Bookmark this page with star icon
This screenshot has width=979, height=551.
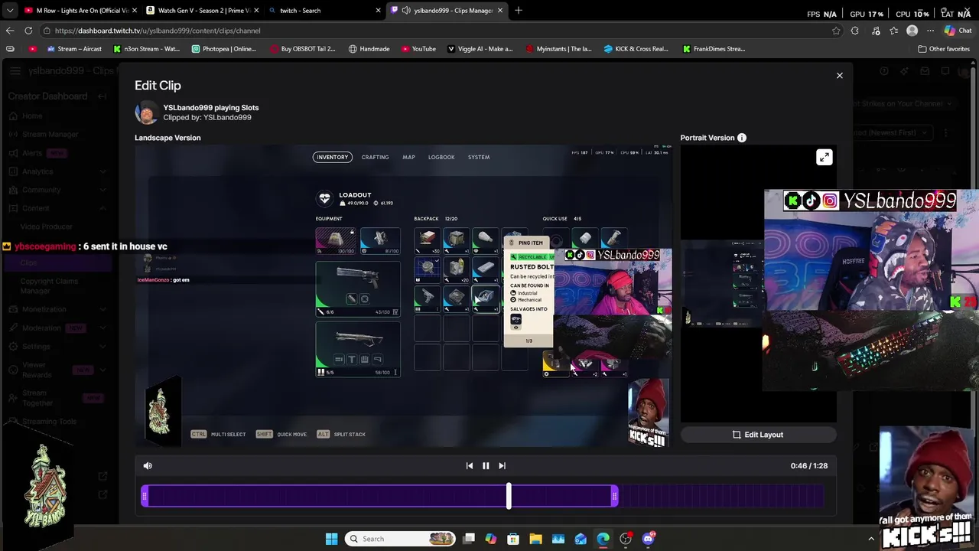pos(836,31)
